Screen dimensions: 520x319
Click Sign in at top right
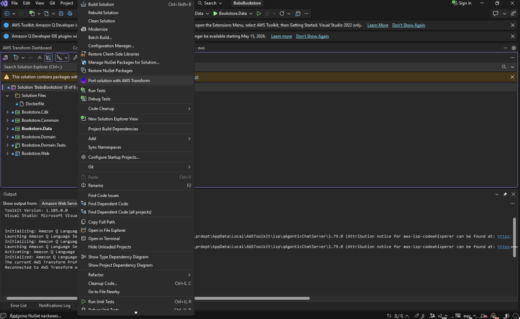coord(462,3)
